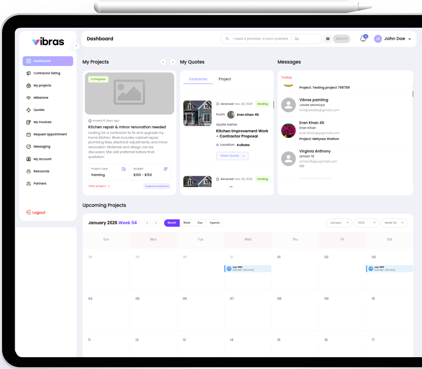This screenshot has width=422, height=369.
Task: Select the Partners icon in the sidebar
Action: point(29,183)
